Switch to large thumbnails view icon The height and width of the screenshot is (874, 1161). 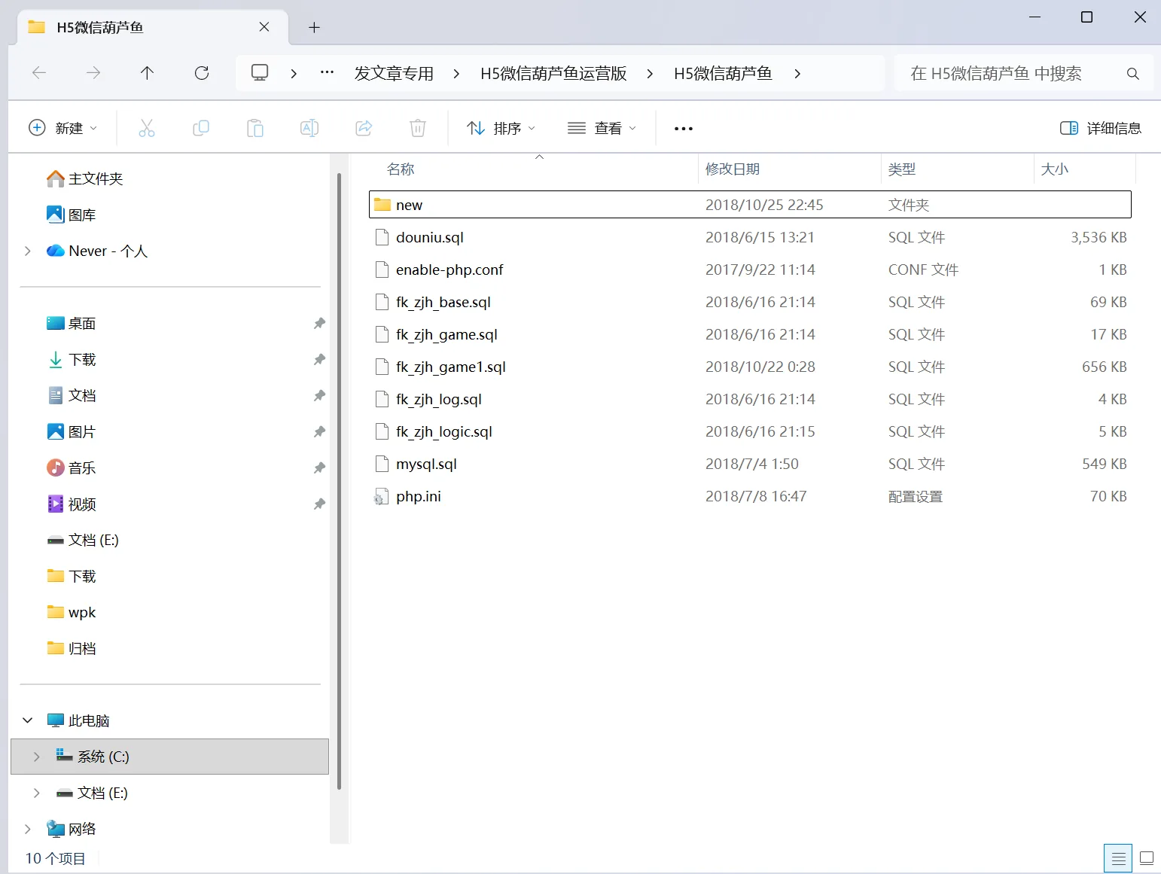coord(1147,858)
